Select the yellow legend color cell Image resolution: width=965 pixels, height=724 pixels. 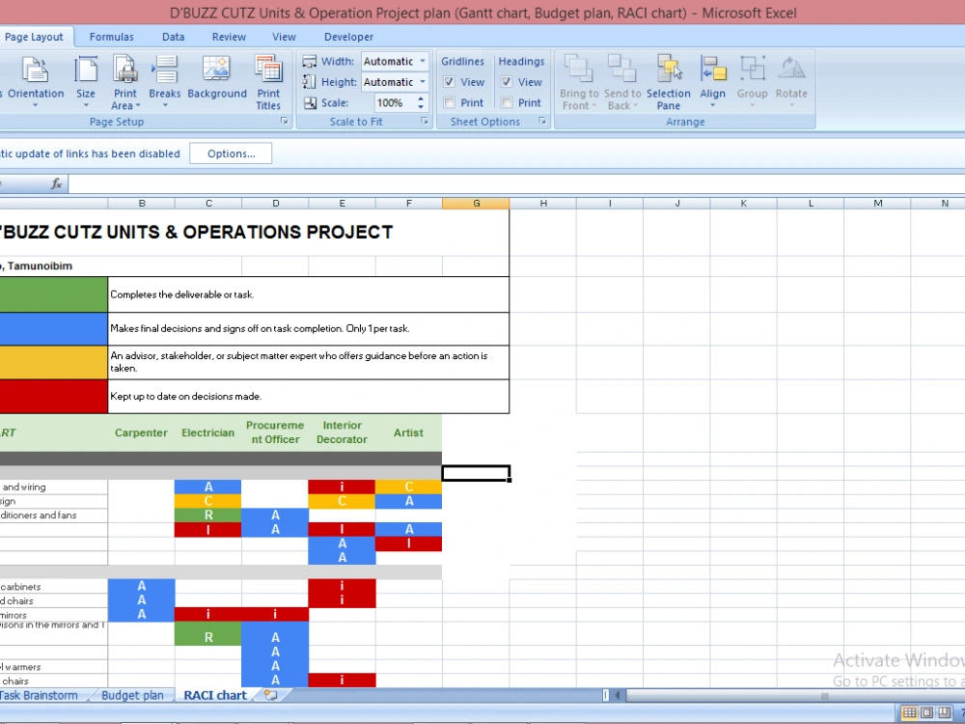click(53, 362)
